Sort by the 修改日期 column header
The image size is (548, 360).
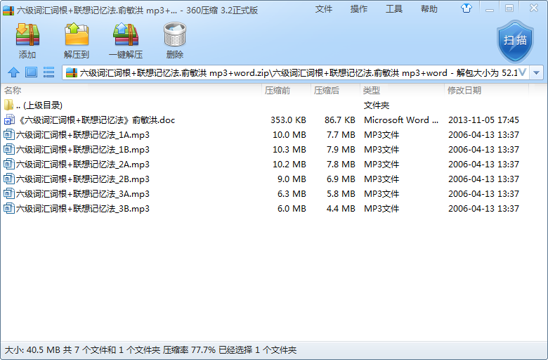[464, 91]
